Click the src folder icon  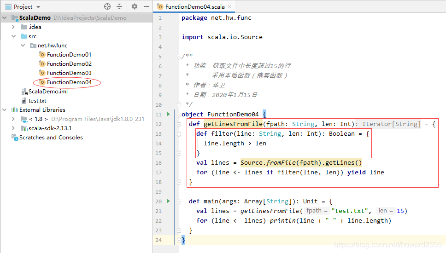[x=24, y=36]
